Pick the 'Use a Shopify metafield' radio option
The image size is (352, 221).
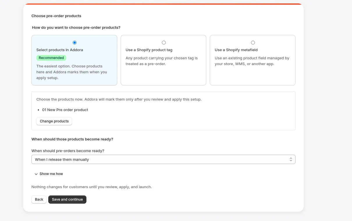[x=253, y=42]
